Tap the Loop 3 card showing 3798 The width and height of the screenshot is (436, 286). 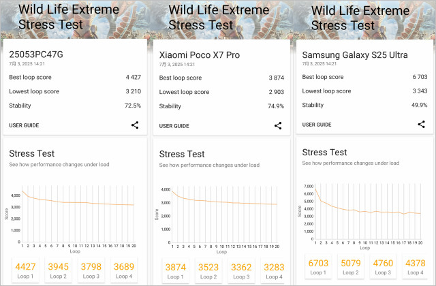(93, 270)
